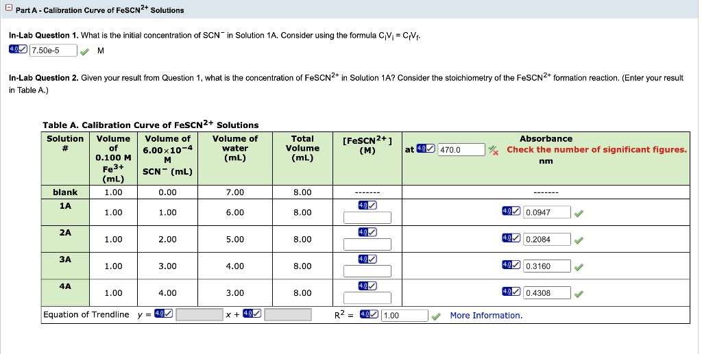This screenshot has height=354, width=702.
Task: Click the absorbance field showing 0.4308
Action: point(546,293)
